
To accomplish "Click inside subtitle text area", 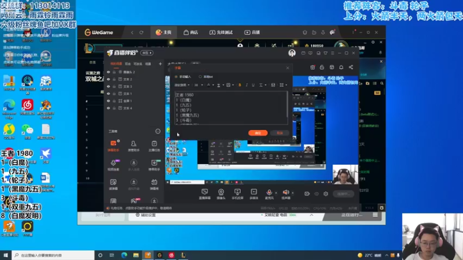I will pos(231,107).
